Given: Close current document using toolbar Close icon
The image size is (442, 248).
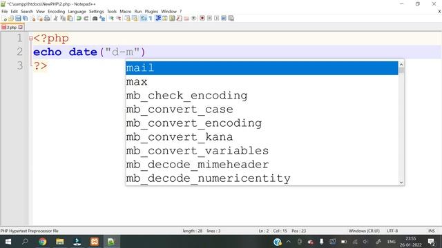Looking at the screenshot, I should (x=32, y=19).
